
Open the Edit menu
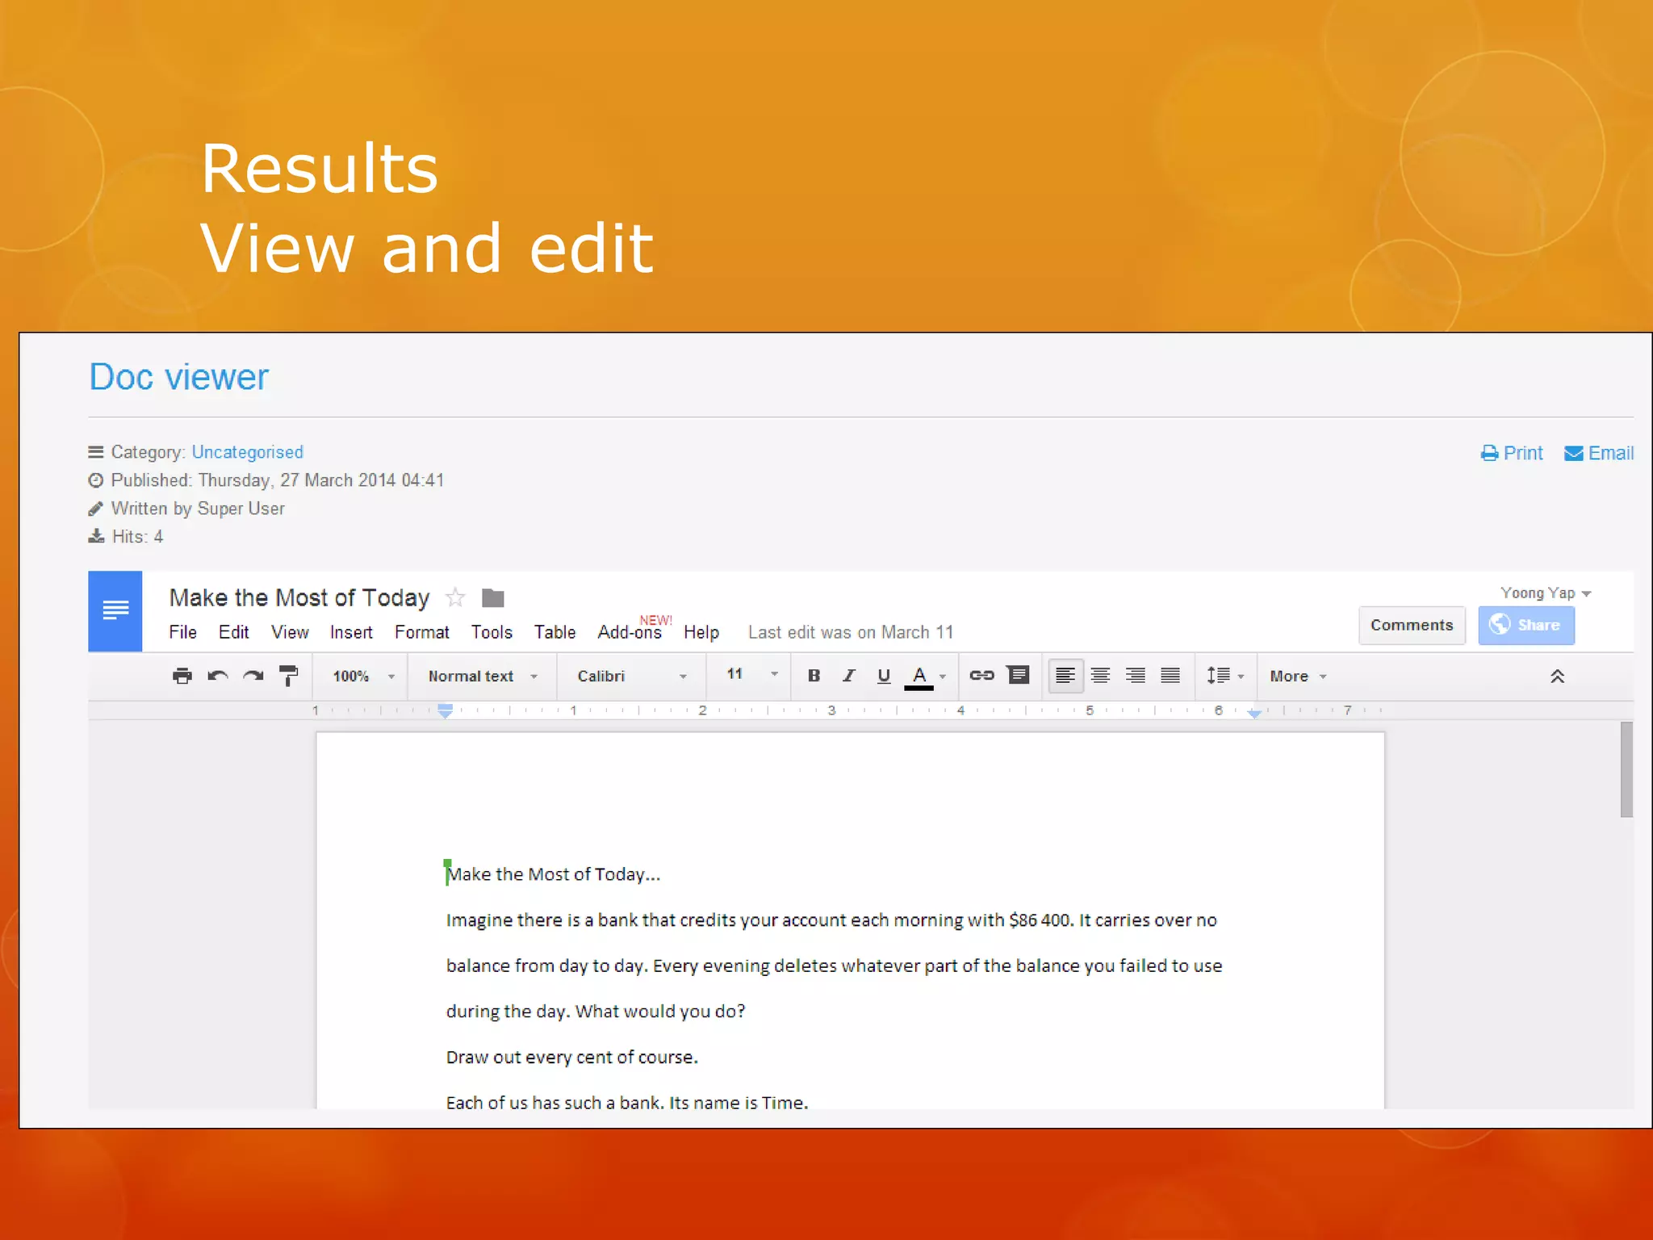coord(233,632)
